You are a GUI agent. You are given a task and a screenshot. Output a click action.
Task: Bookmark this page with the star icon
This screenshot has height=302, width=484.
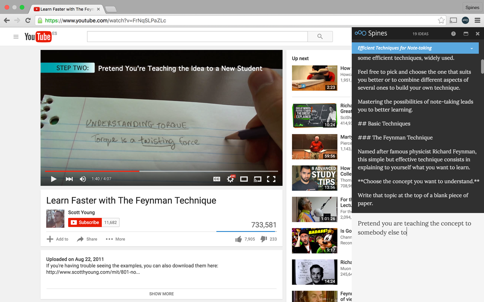(x=441, y=20)
